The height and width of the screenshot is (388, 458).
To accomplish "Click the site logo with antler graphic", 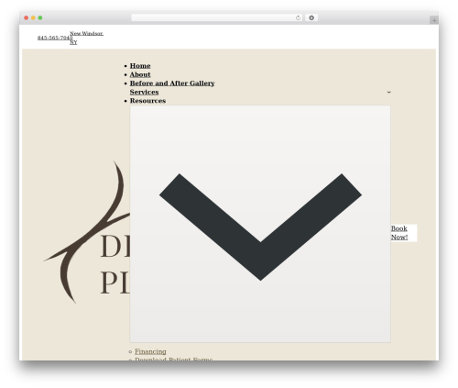I will pyautogui.click(x=87, y=232).
